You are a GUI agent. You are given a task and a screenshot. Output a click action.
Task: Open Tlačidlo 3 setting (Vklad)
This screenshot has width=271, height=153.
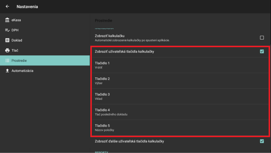coord(179,96)
